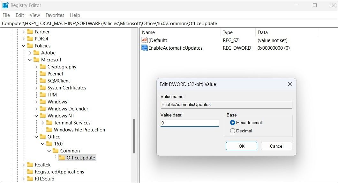The height and width of the screenshot is (183, 338).
Task: Maximize the Registry Editor window
Action: 315,5
